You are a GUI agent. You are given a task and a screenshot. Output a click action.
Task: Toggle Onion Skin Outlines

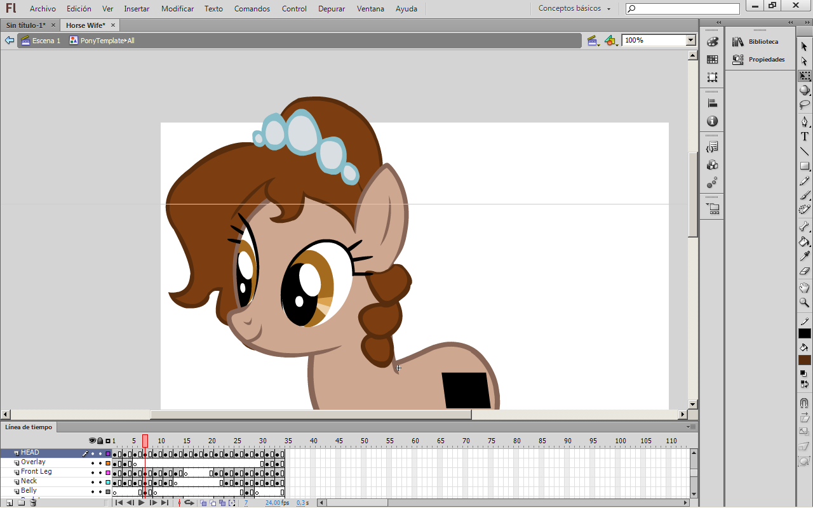(213, 503)
